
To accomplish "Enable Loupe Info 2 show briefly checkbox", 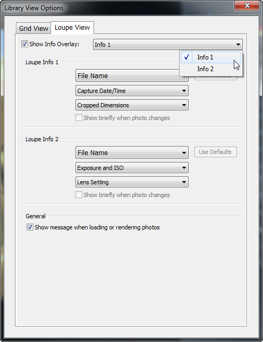I will coord(79,195).
